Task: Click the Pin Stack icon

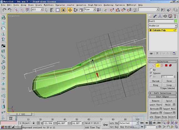Action: point(151,54)
